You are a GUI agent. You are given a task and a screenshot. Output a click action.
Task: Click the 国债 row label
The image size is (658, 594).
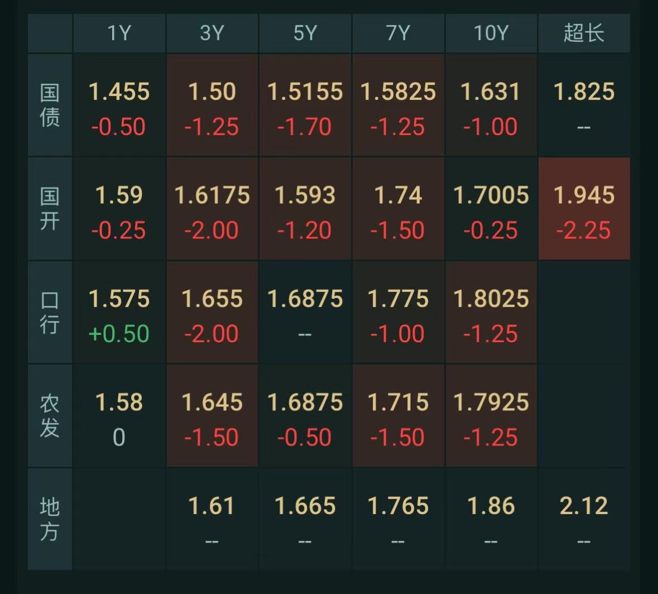tap(50, 105)
